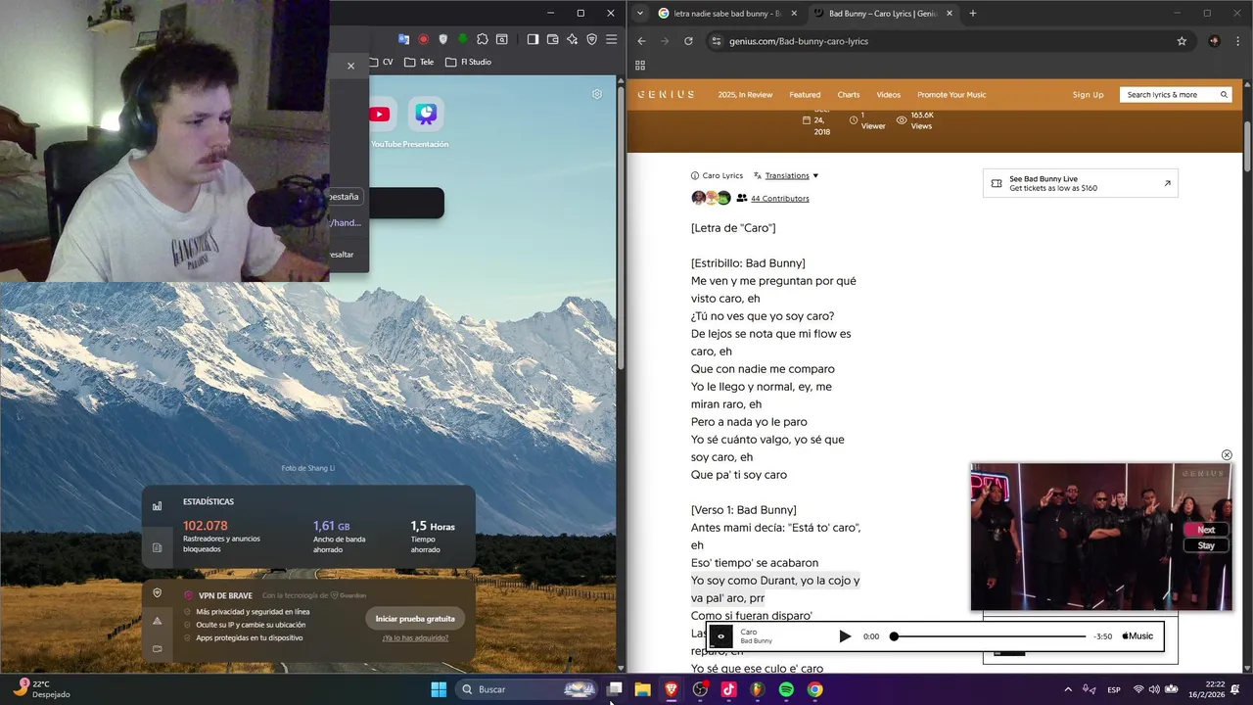Screen dimensions: 1253x705
Task: Open the Tele bookmarks folder
Action: click(x=419, y=62)
